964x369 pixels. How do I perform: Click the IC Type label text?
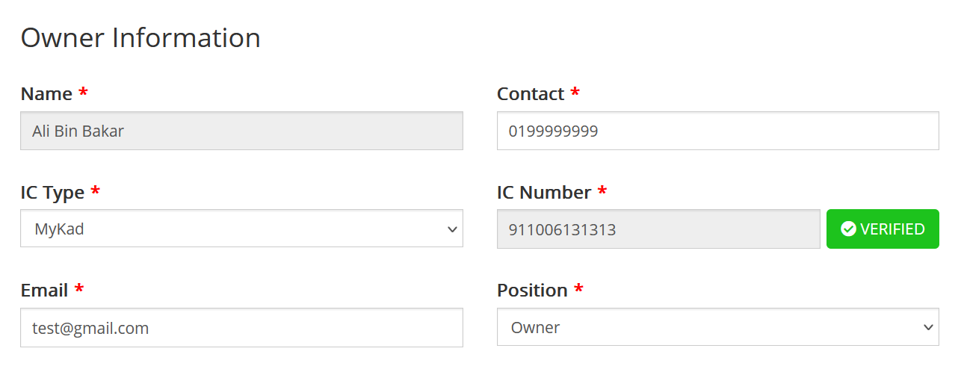[x=52, y=193]
